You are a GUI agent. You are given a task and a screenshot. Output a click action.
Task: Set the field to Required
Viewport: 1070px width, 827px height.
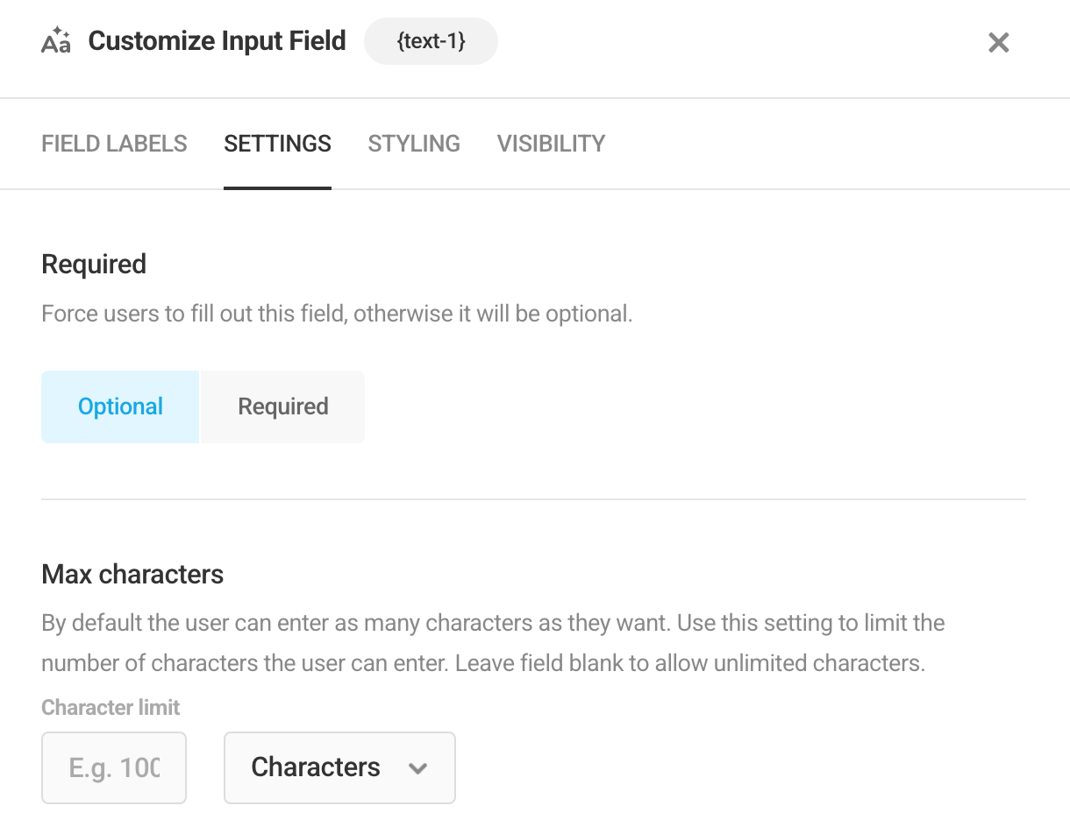click(282, 406)
